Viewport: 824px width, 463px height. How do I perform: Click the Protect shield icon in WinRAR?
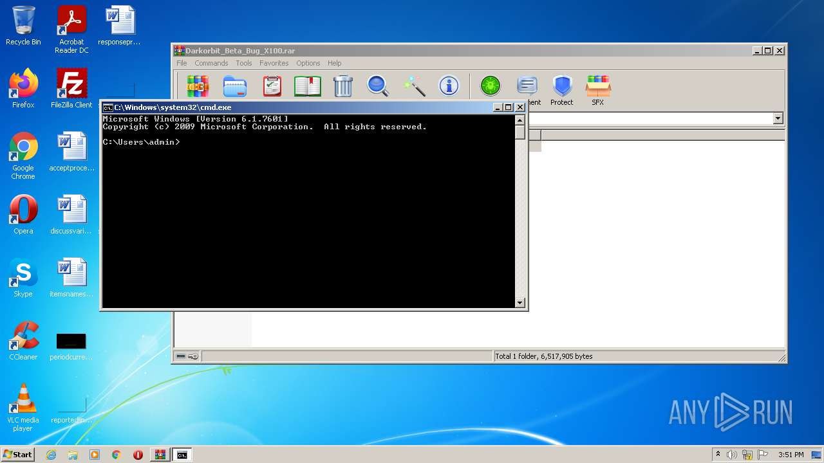(x=562, y=86)
